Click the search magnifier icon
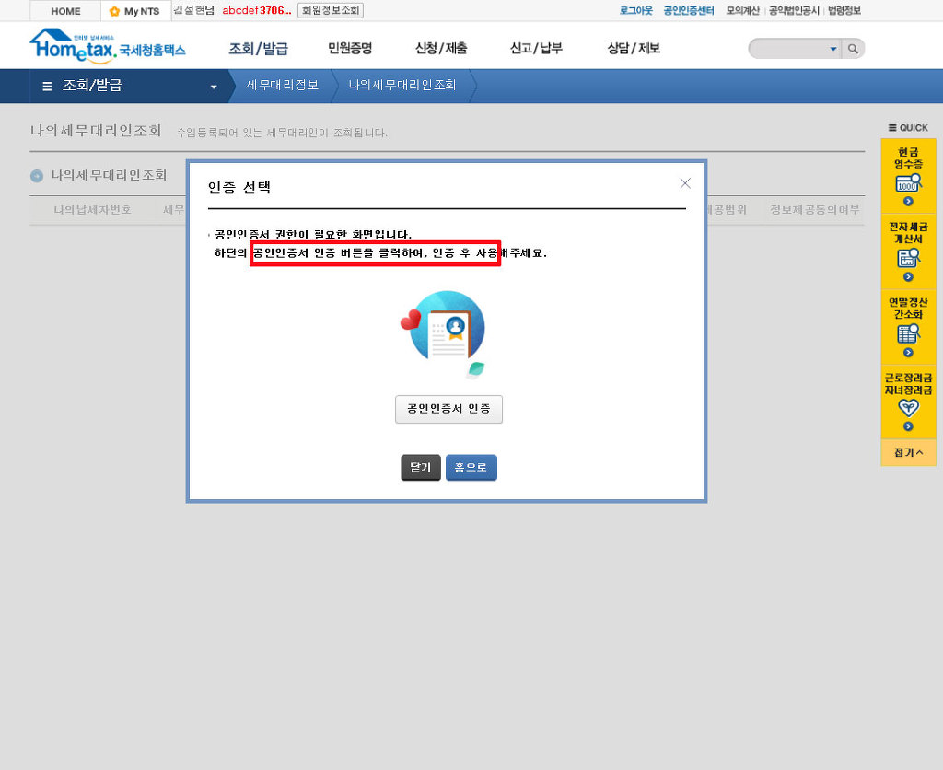The width and height of the screenshot is (943, 770). [x=853, y=49]
